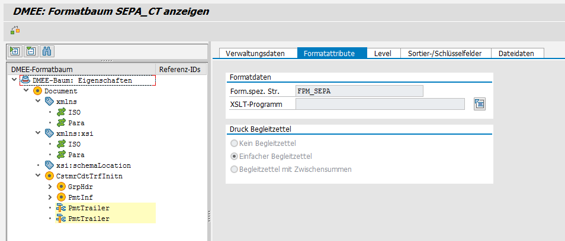565x241 pixels.
Task: Click the binoculars find icon
Action: [x=47, y=51]
